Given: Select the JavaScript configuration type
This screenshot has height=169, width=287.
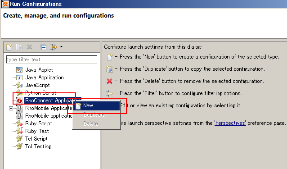Looking at the screenshot, I should coord(37,85).
